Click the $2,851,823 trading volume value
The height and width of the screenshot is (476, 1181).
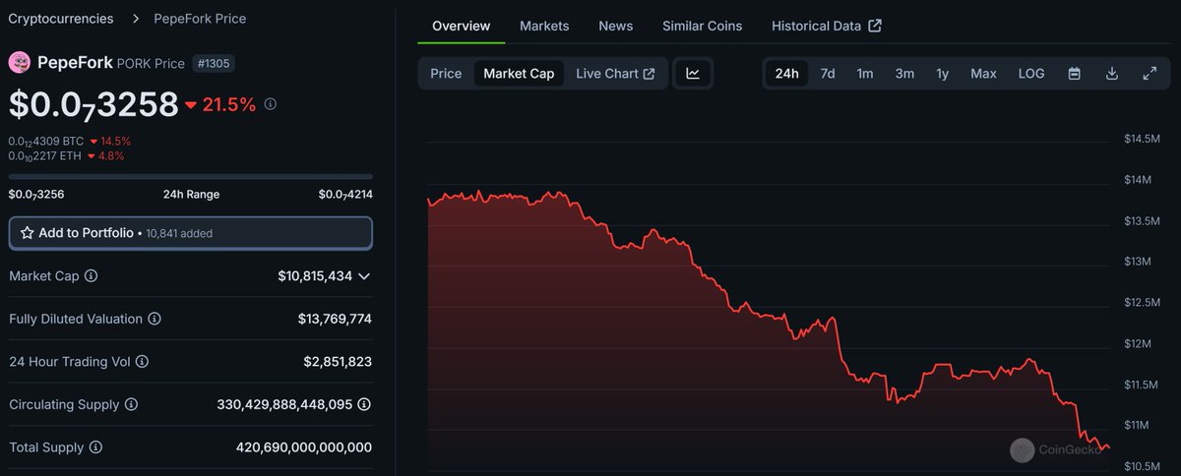[x=338, y=362]
